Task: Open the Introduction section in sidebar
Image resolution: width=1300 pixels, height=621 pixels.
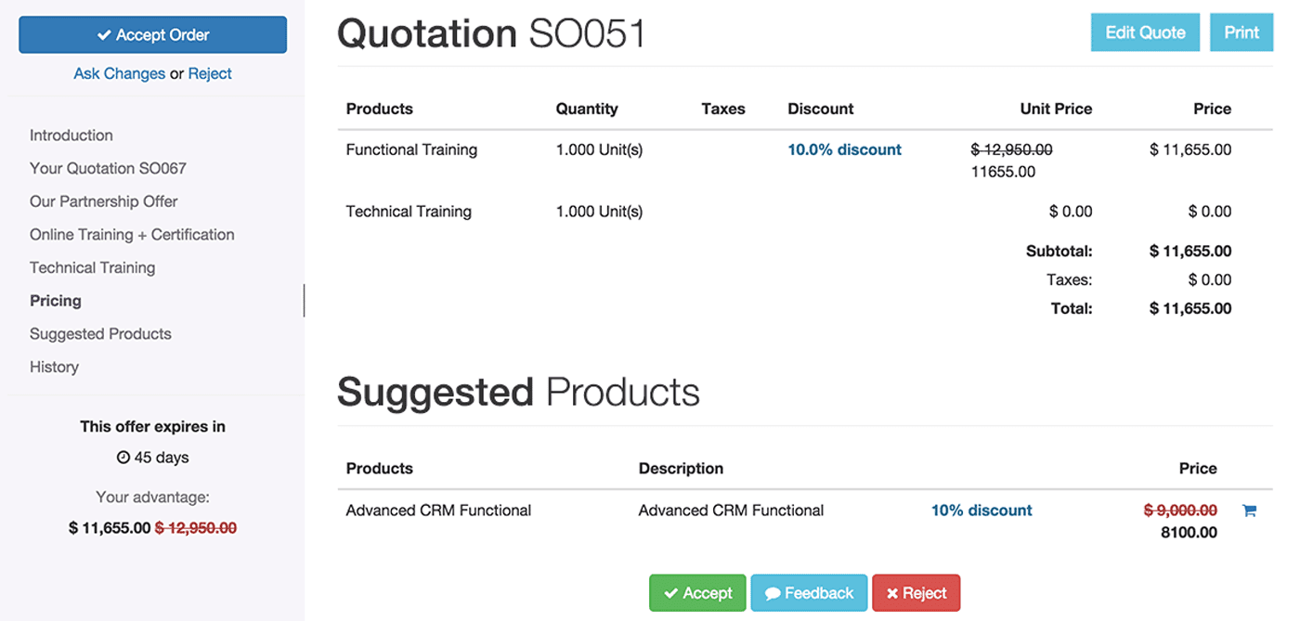Action: pyautogui.click(x=71, y=136)
